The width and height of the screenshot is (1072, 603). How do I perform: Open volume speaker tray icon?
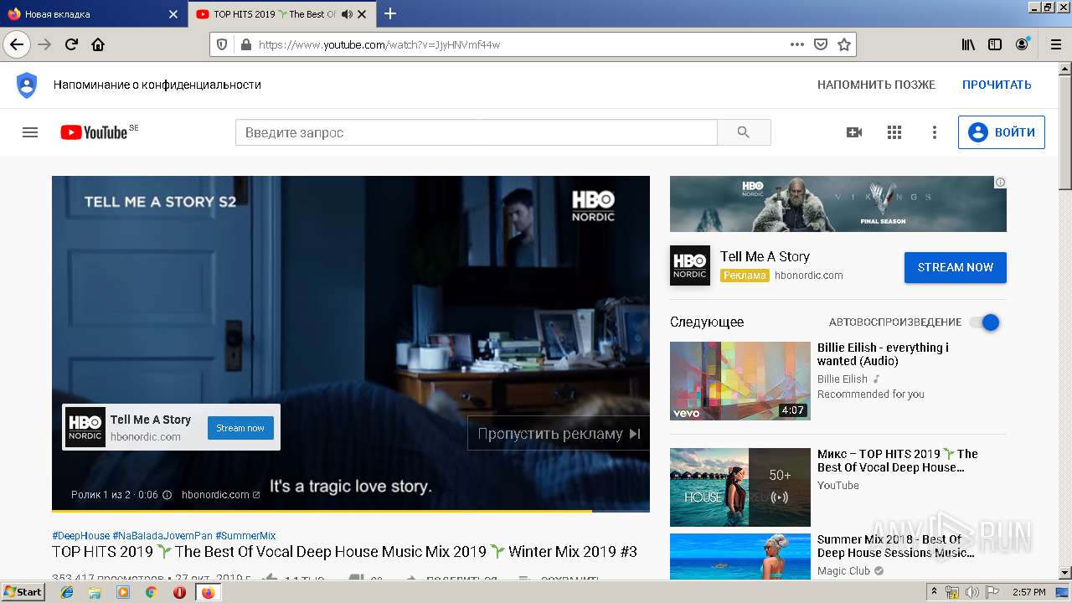click(972, 592)
